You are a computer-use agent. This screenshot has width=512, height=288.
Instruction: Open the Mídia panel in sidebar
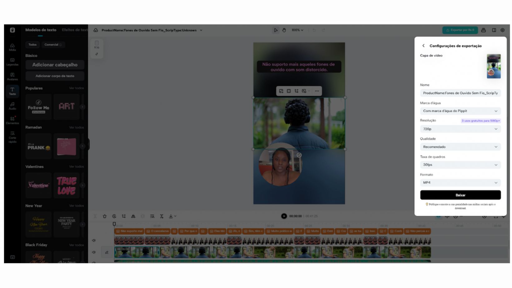[x=12, y=47]
